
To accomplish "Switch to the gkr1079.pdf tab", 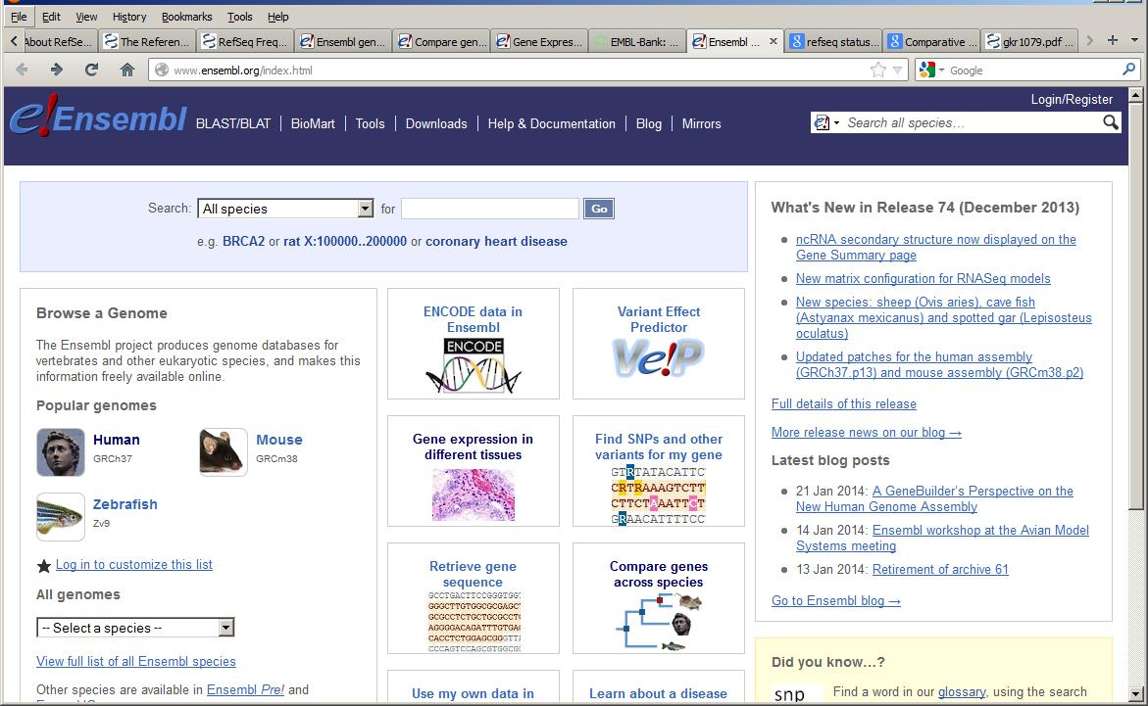I will pos(1028,42).
